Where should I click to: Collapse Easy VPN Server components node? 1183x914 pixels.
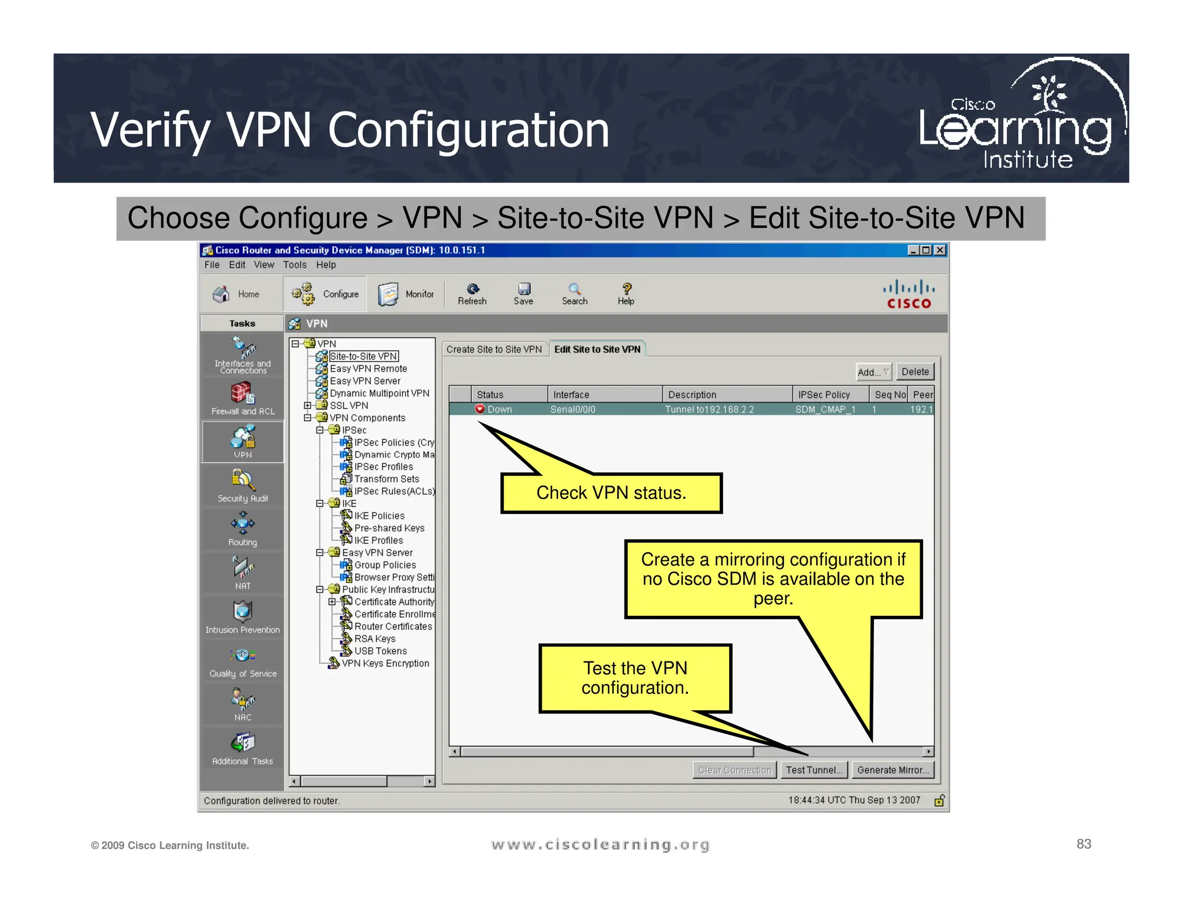320,552
